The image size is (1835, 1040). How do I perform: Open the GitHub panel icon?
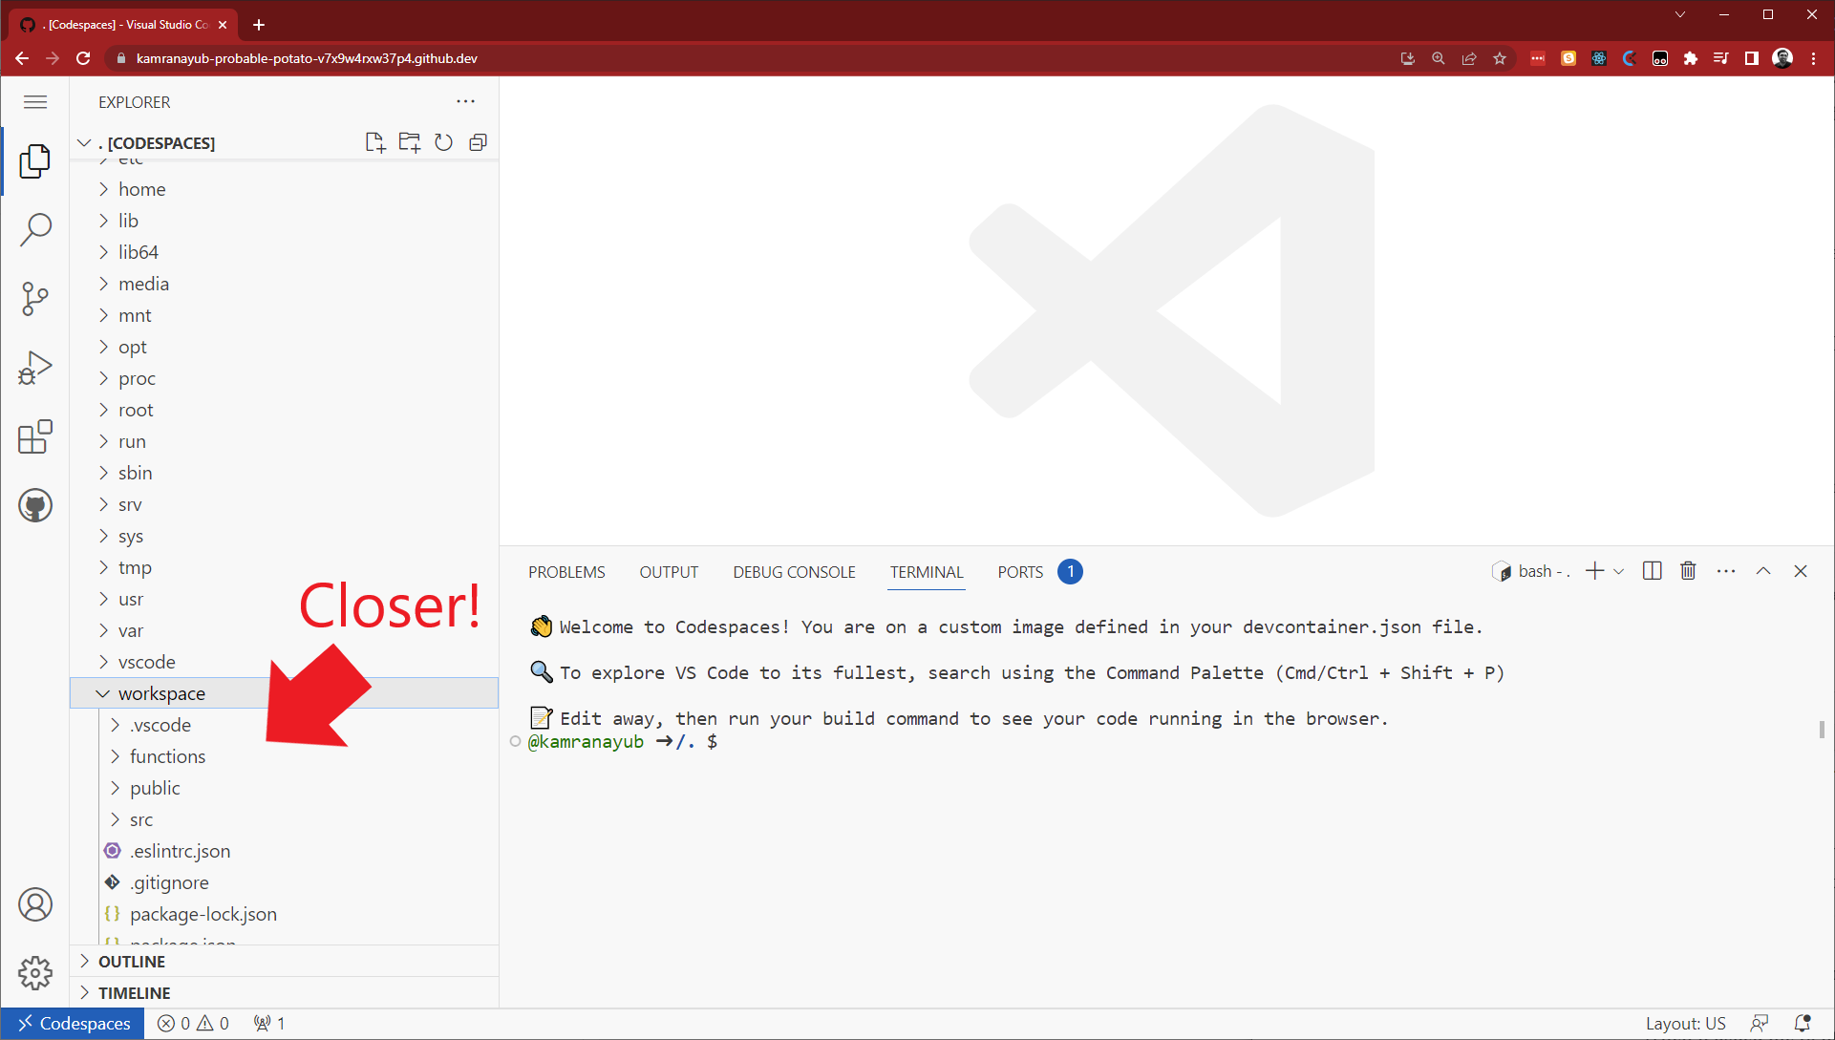click(x=35, y=505)
